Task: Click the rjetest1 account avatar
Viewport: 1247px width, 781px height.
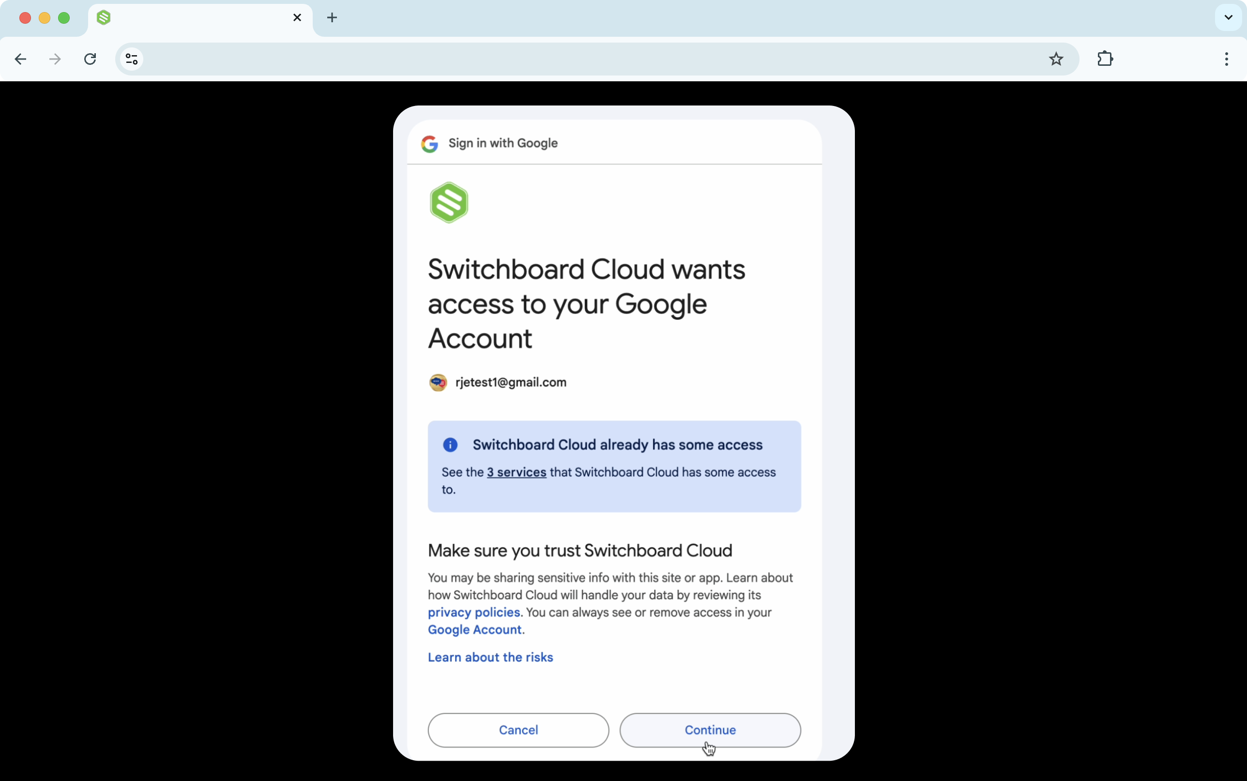Action: pyautogui.click(x=438, y=383)
